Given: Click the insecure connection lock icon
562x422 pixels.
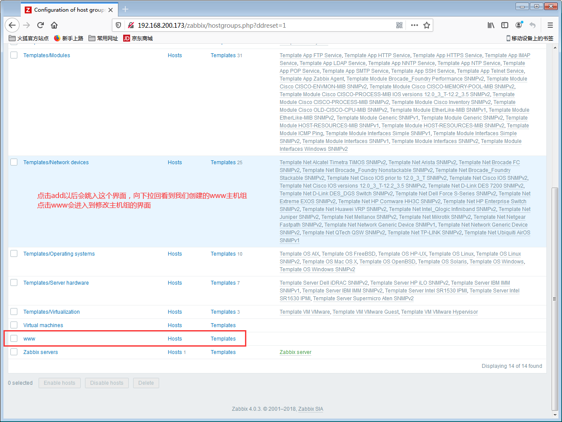Looking at the screenshot, I should click(131, 25).
